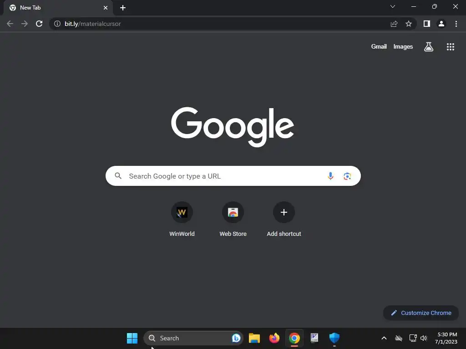466x349 pixels.
Task: Click the taskbar Search box
Action: click(193, 338)
